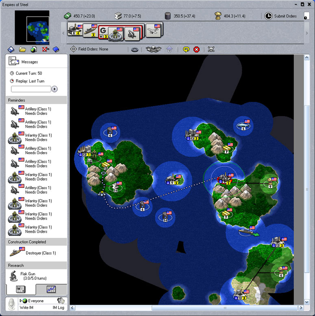
Task: Click Write IM link
Action: coord(26,307)
